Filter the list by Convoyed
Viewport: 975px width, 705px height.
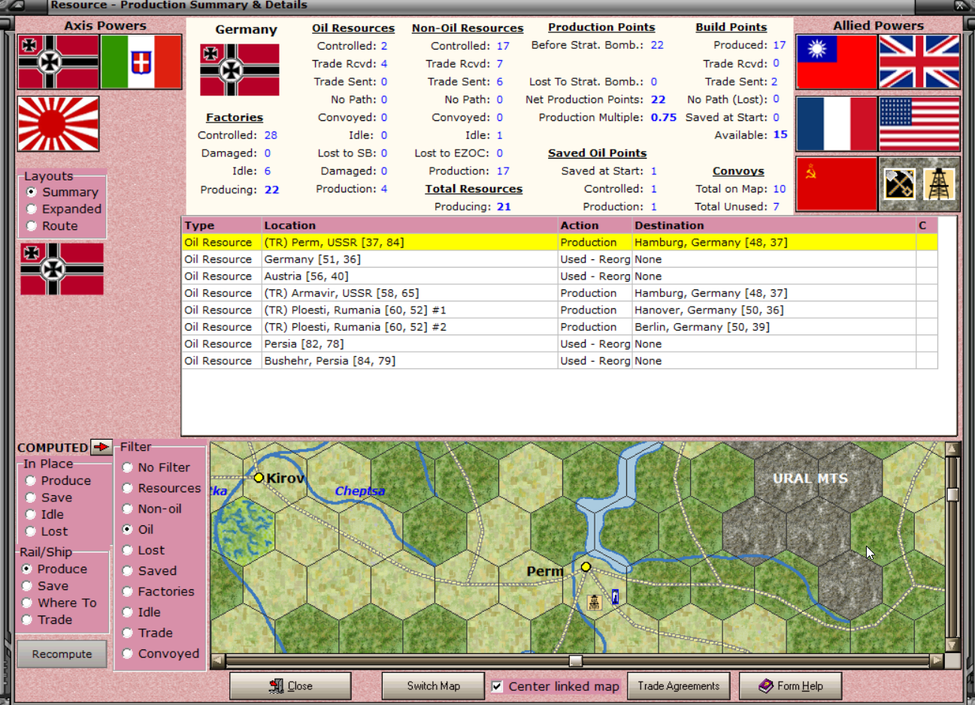pos(161,654)
